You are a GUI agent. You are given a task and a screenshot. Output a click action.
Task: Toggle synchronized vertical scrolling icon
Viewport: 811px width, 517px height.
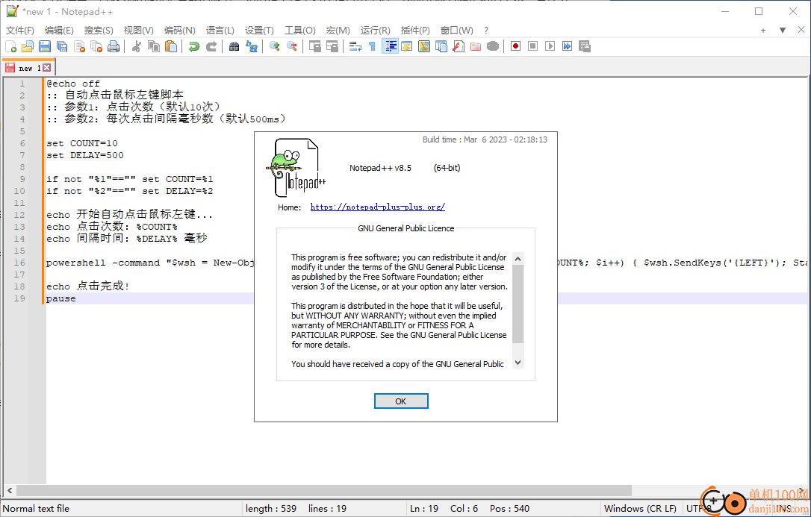click(315, 46)
